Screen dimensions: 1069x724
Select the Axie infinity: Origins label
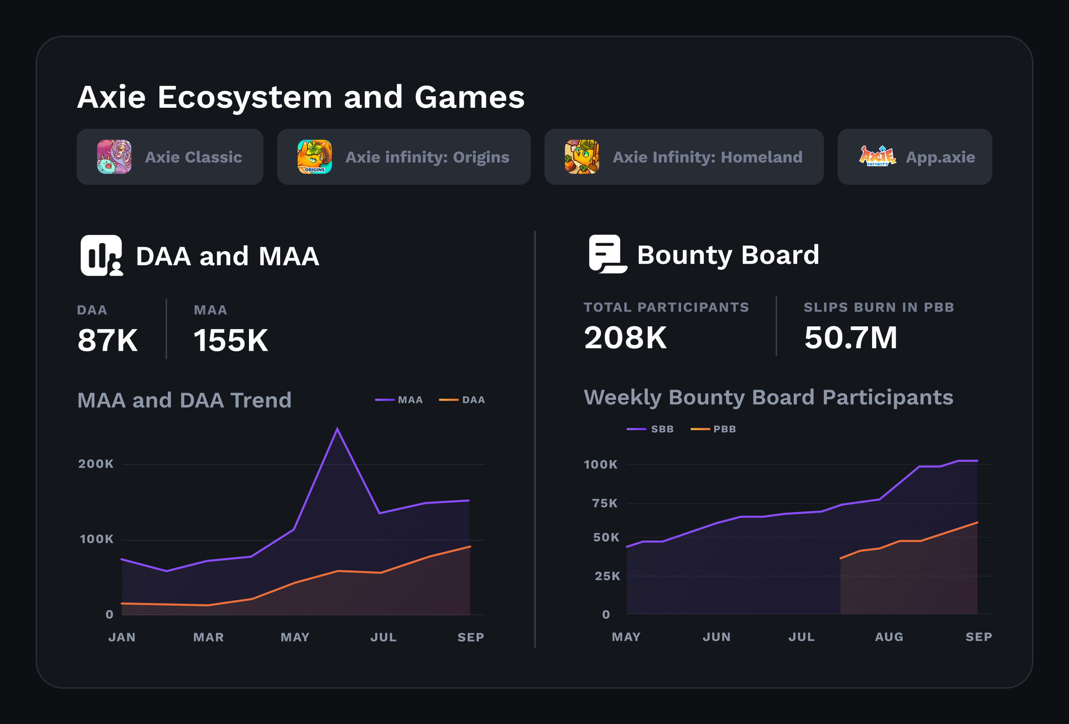coord(427,157)
